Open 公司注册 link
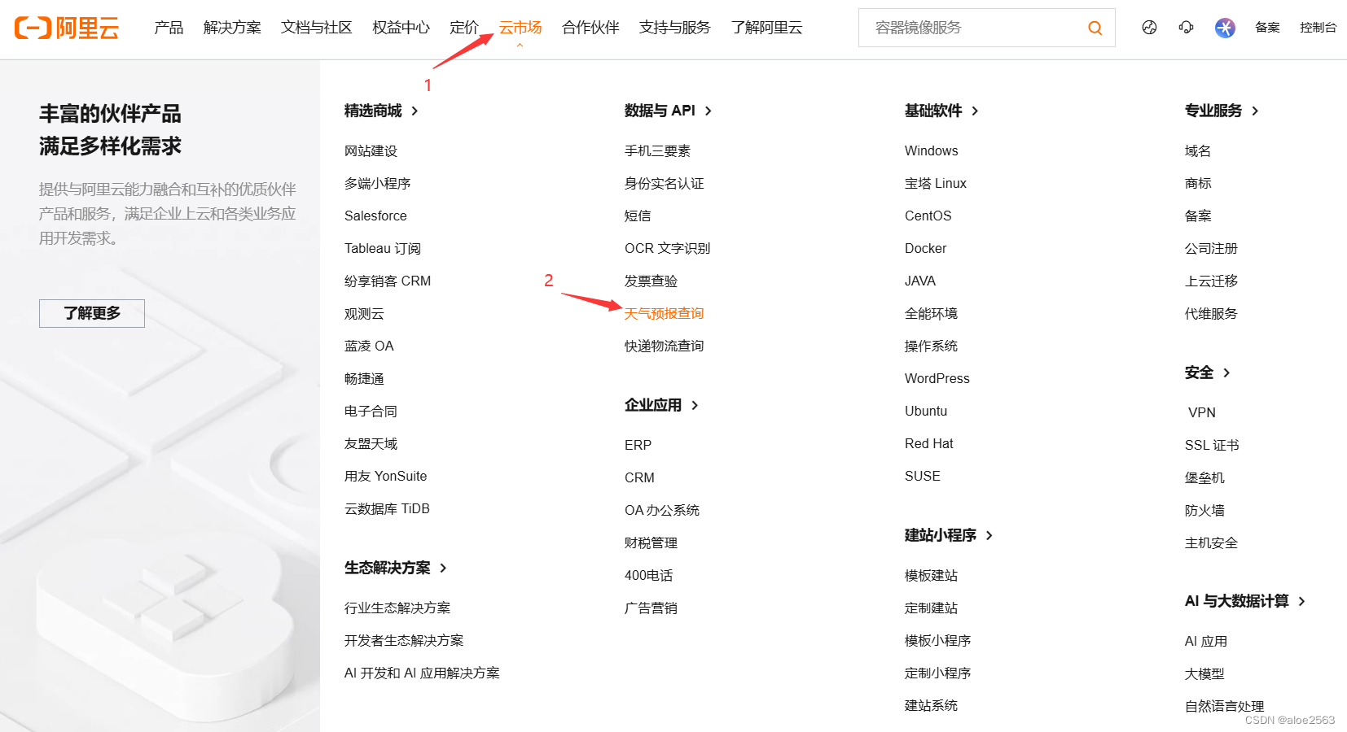Screen dimensions: 1347x732 pyautogui.click(x=1211, y=248)
